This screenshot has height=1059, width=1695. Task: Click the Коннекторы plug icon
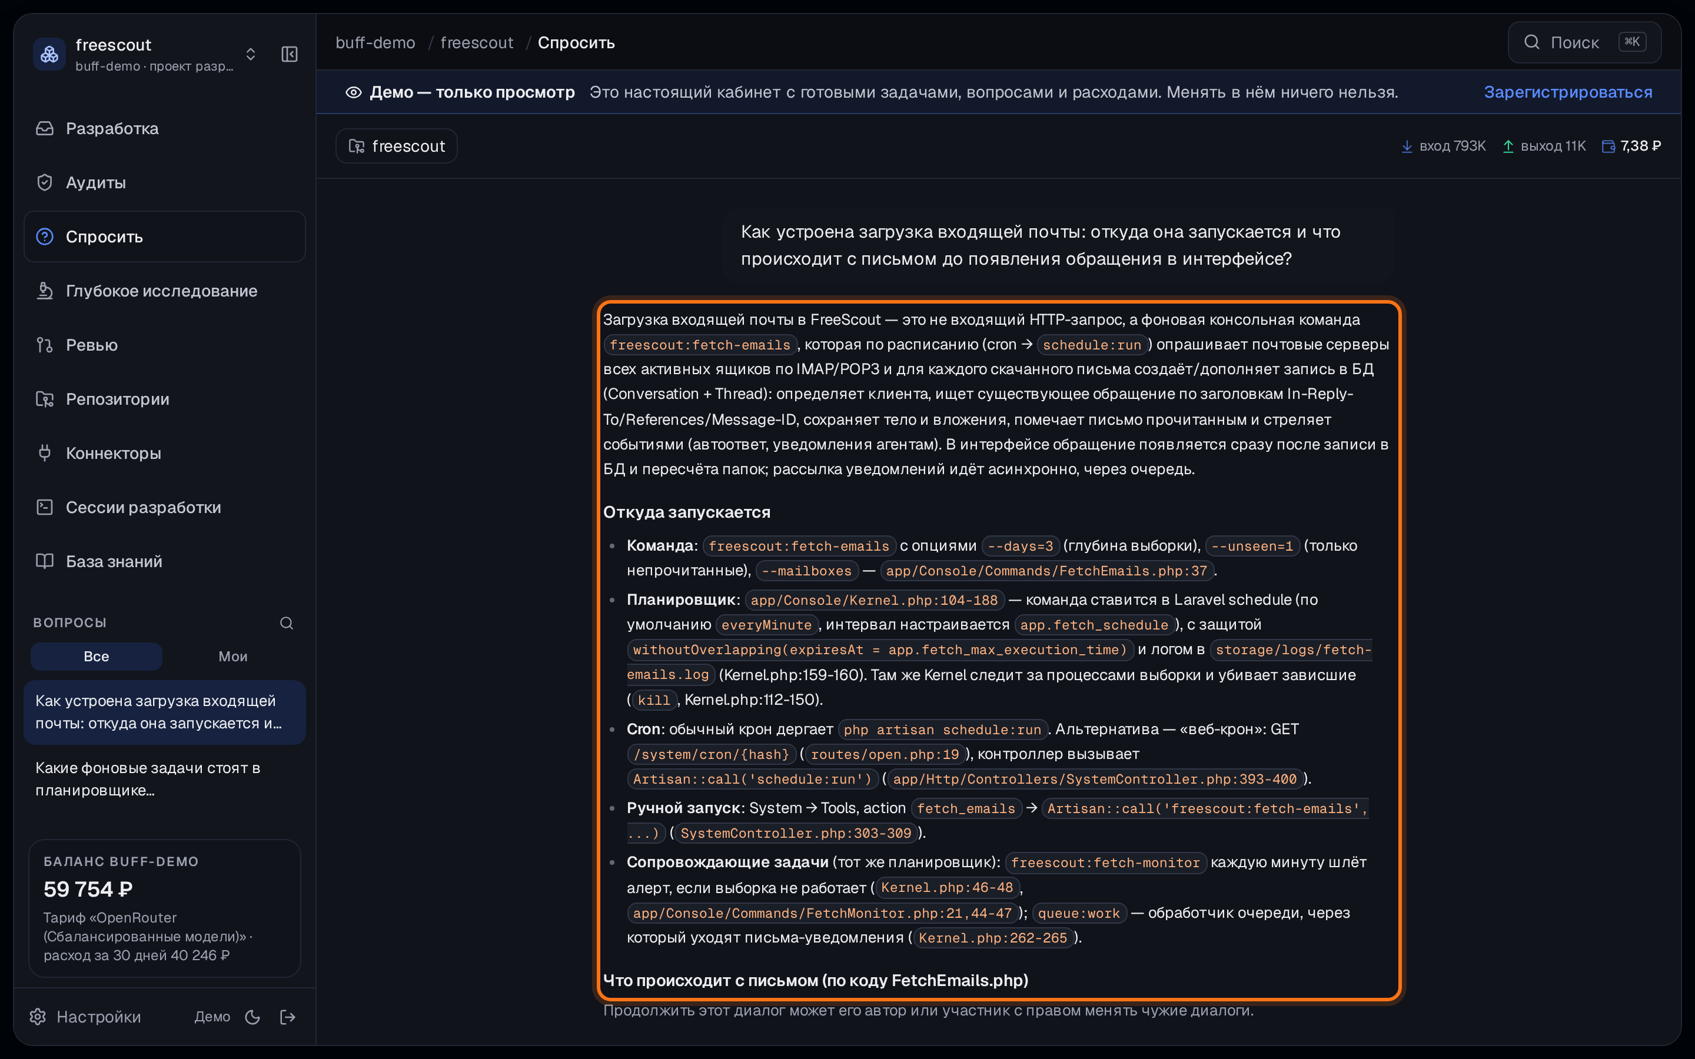[45, 453]
